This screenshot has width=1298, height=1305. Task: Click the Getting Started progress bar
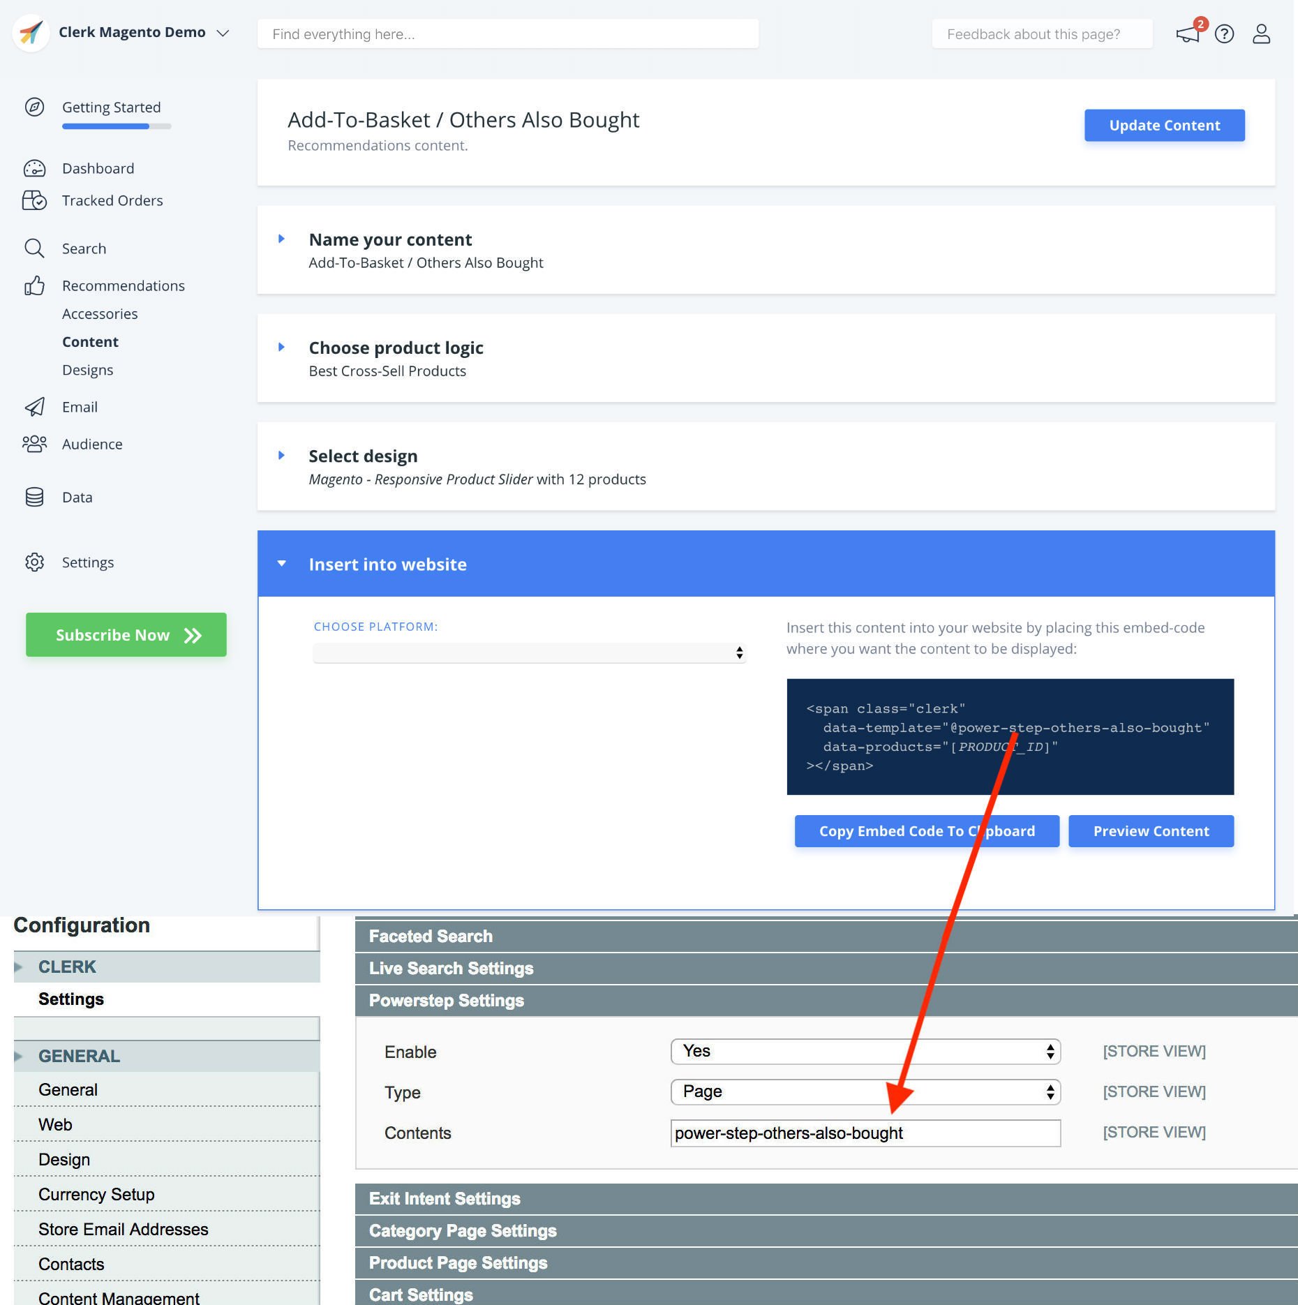tap(117, 126)
